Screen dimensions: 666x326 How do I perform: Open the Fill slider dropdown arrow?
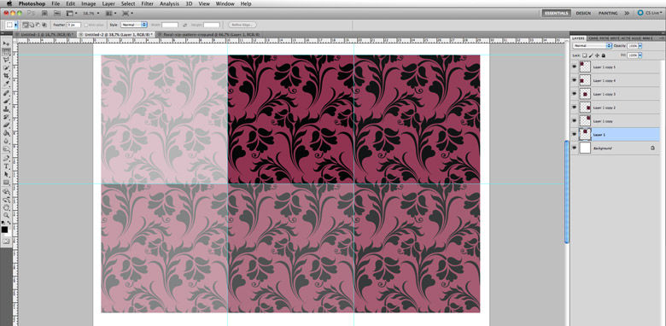point(640,55)
